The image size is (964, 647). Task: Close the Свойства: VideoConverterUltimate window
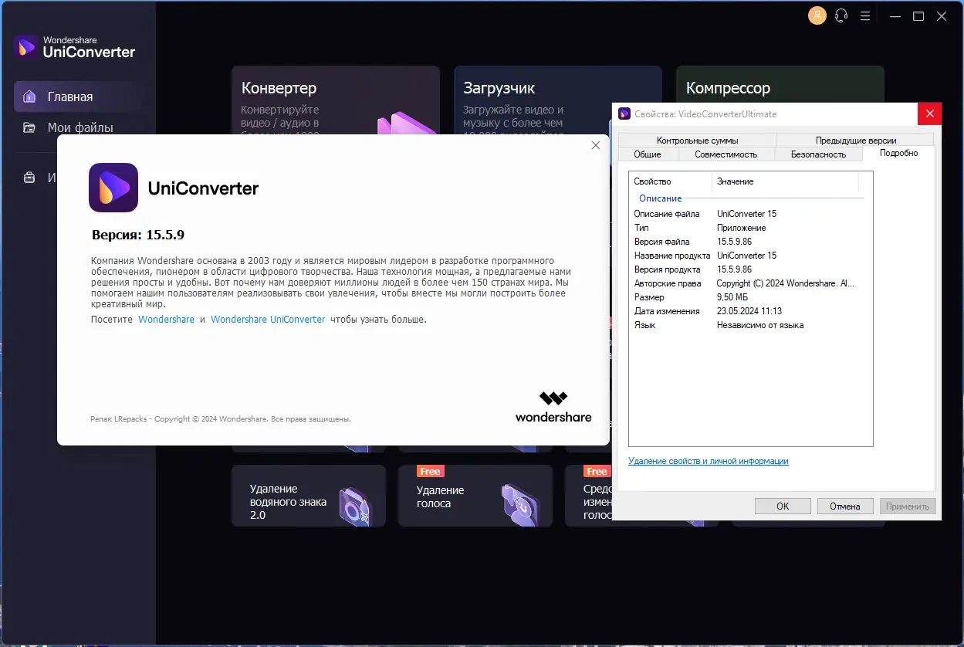[x=929, y=113]
